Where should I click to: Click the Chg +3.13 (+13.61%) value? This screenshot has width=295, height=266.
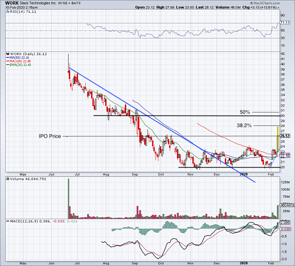point(260,7)
